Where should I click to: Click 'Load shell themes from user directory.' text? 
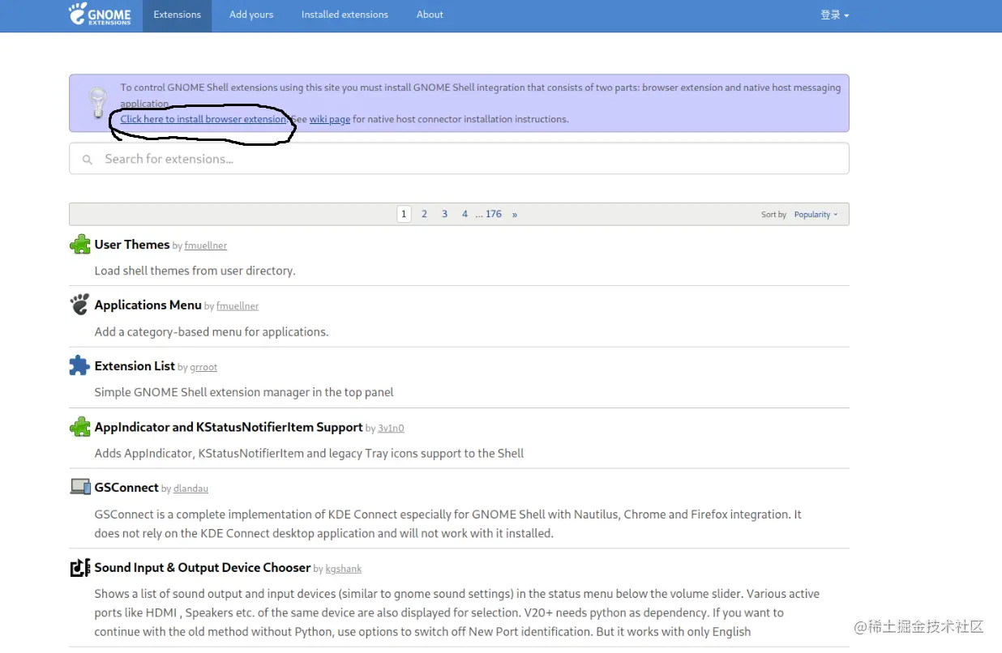point(195,271)
